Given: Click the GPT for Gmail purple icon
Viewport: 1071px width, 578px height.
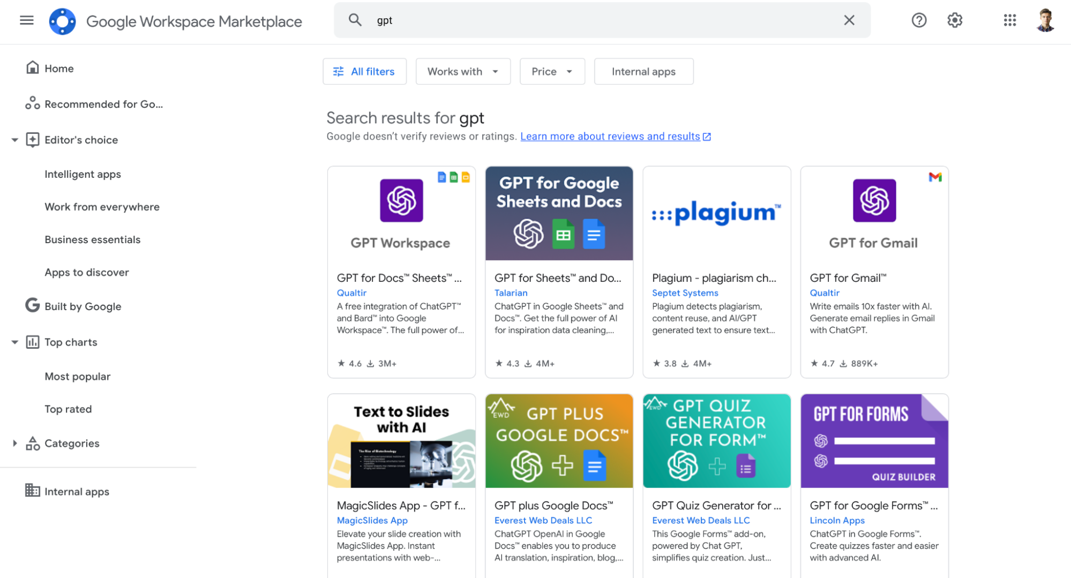Looking at the screenshot, I should click(874, 200).
